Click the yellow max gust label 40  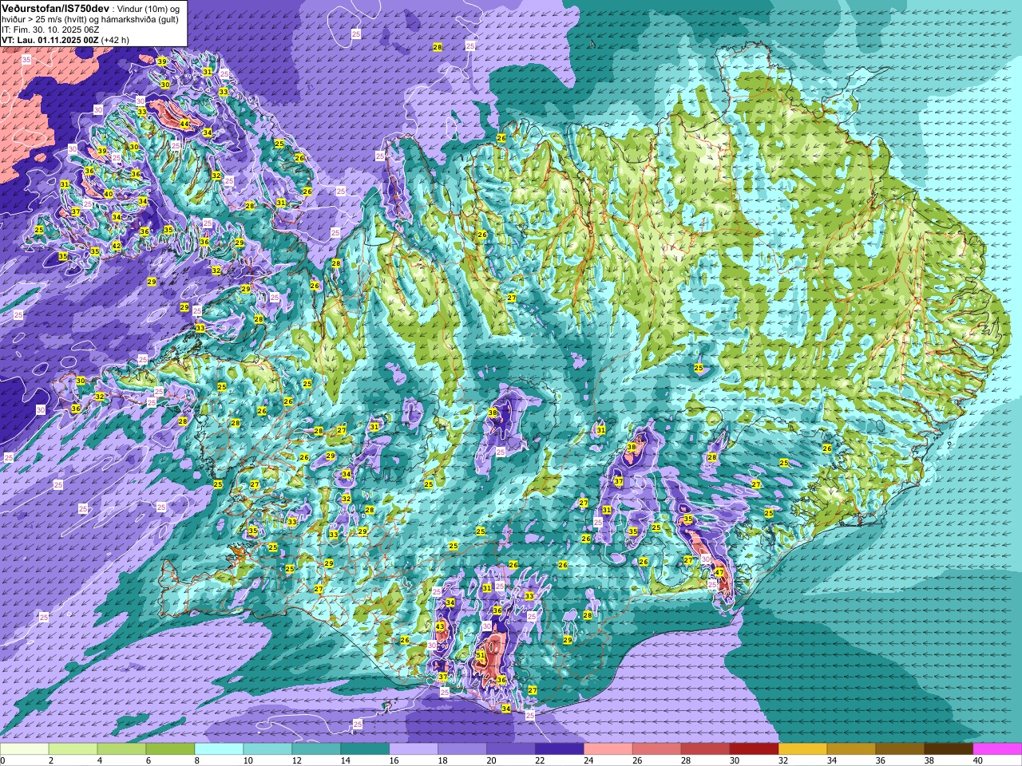[109, 193]
